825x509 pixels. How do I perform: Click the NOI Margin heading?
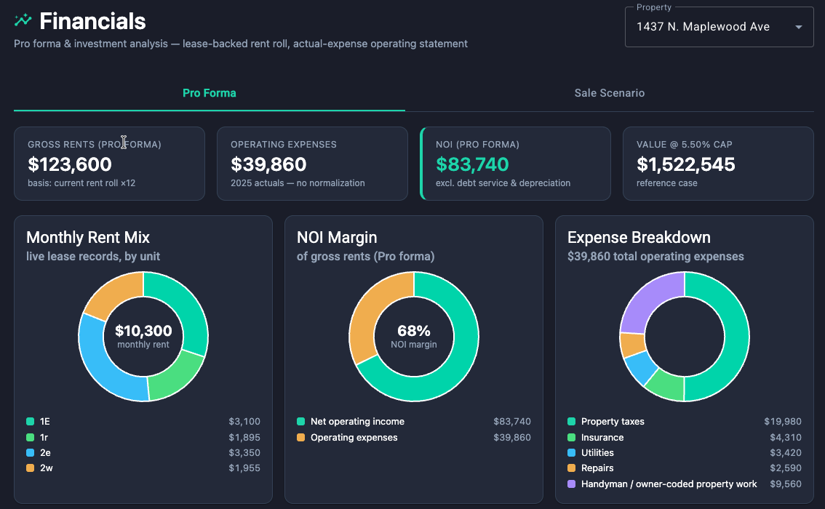337,237
